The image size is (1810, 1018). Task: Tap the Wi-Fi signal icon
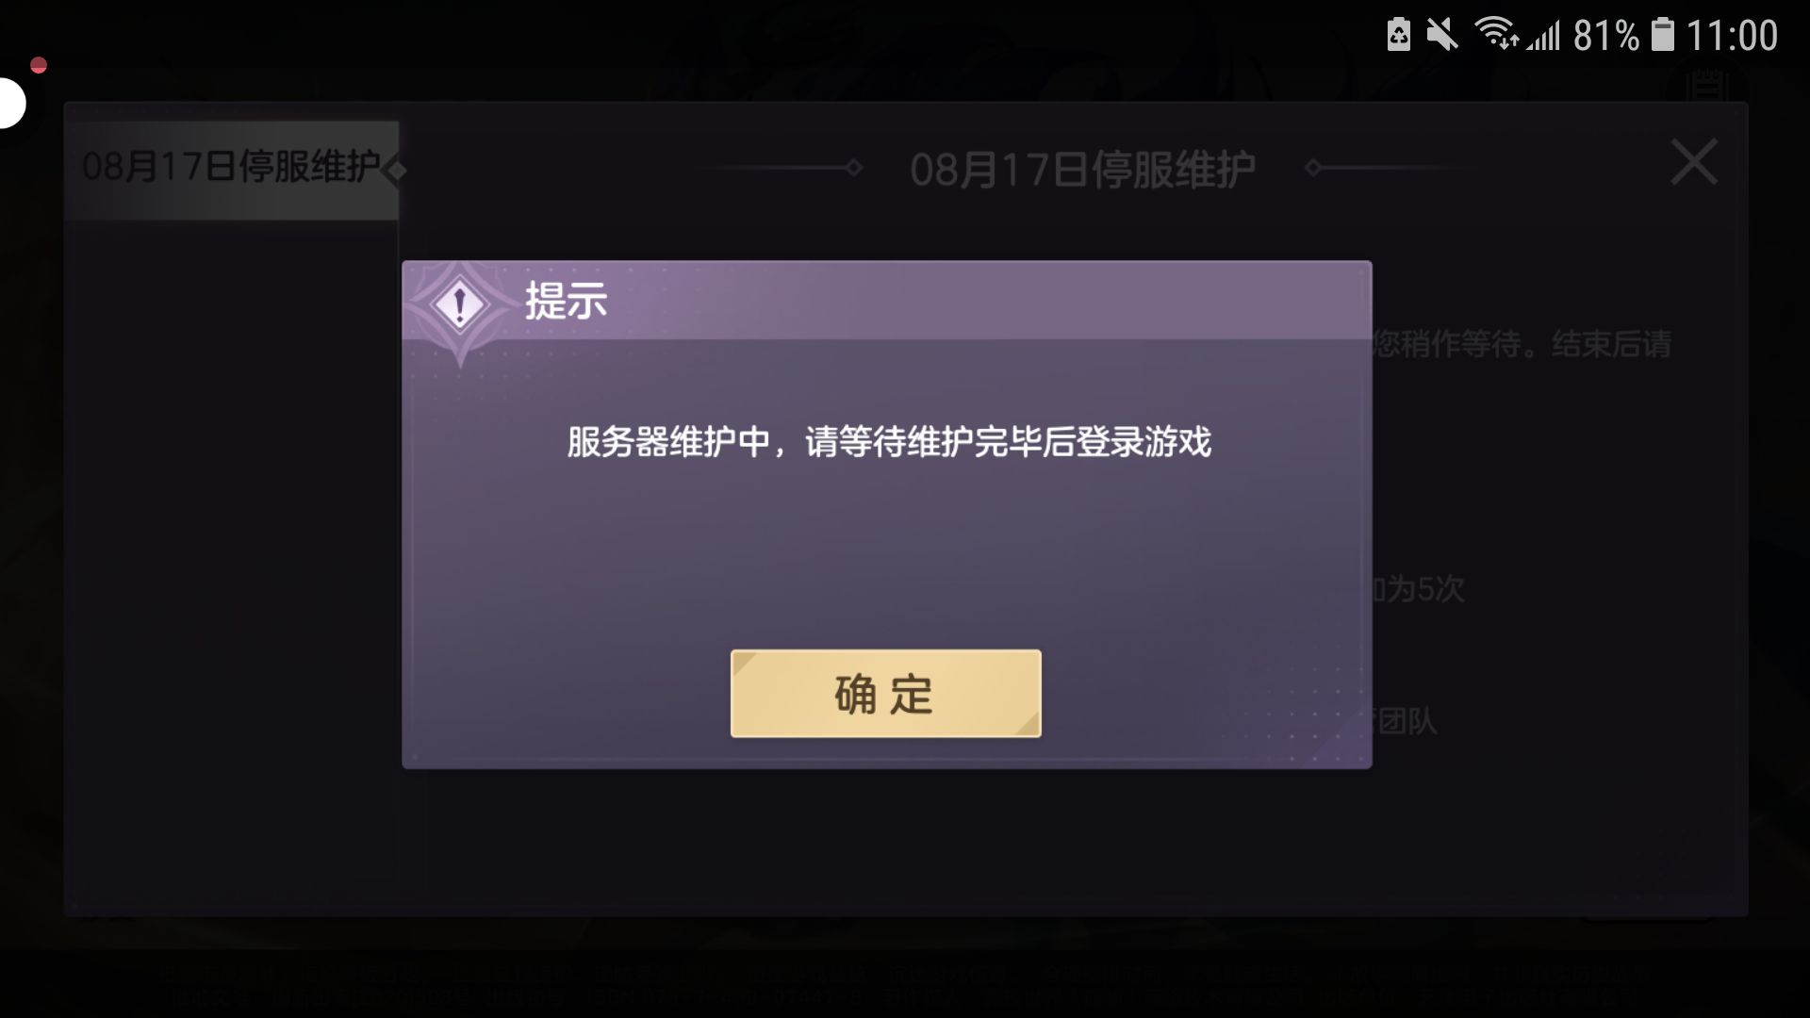pyautogui.click(x=1496, y=33)
